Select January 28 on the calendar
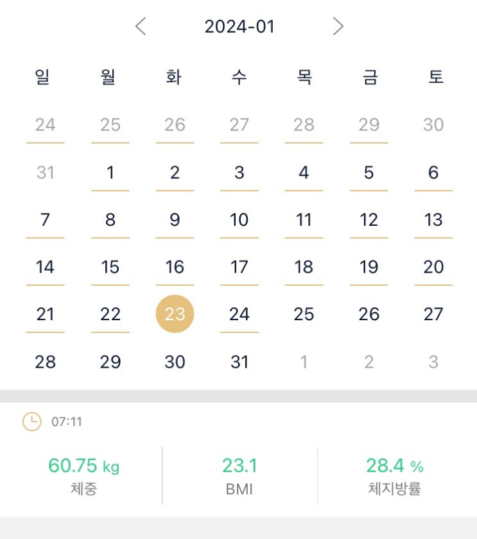The image size is (477, 539). (45, 362)
